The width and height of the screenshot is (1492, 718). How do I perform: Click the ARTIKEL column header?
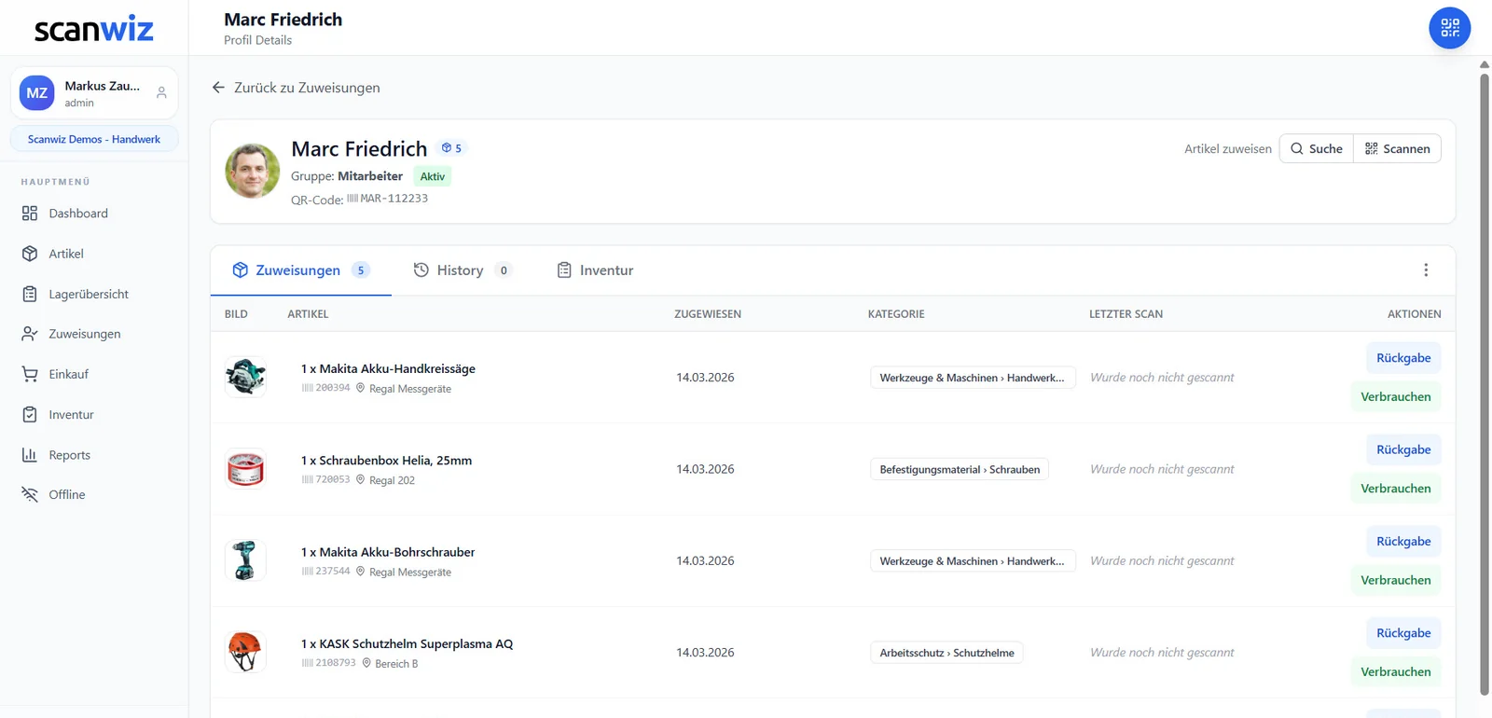[308, 314]
